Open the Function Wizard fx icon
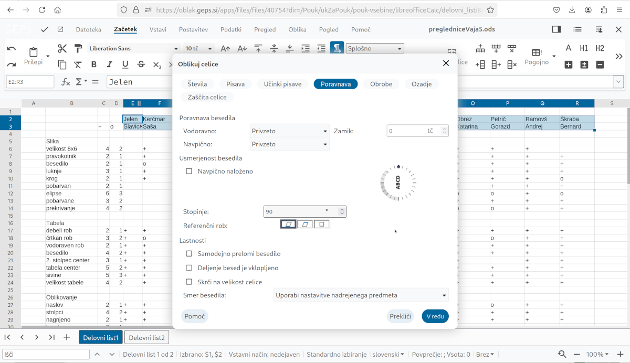This screenshot has height=363, width=630. 66,82
